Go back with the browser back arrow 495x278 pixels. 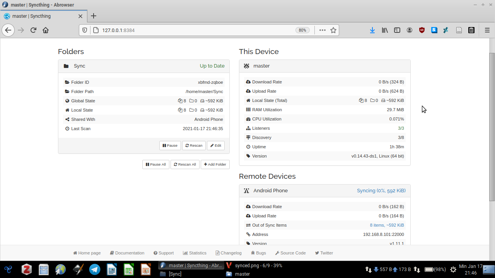click(x=8, y=30)
